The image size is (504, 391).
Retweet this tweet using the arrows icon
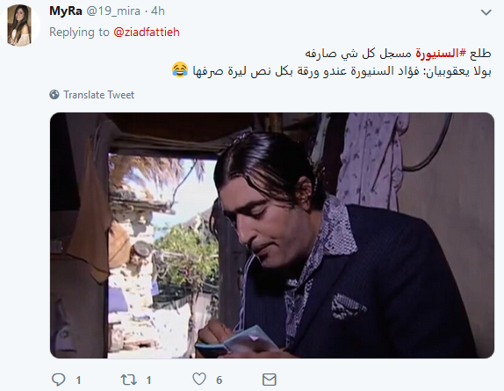[x=128, y=380]
